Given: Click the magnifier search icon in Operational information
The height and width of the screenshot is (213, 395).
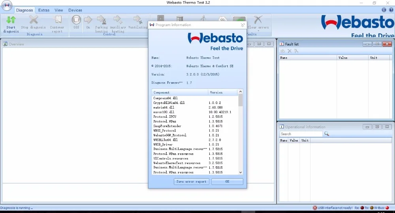Looking at the screenshot, I should (x=327, y=134).
